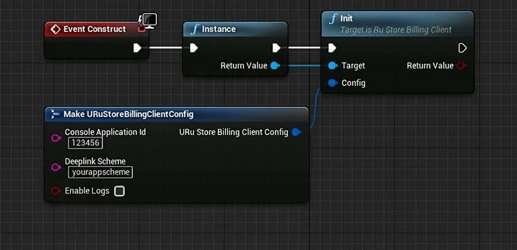Click the Make struct node header icon
Viewport: 517px width, 250px height.
(54, 114)
